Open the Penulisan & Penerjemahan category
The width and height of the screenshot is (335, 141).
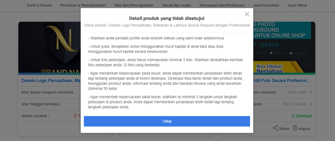tap(83, 5)
